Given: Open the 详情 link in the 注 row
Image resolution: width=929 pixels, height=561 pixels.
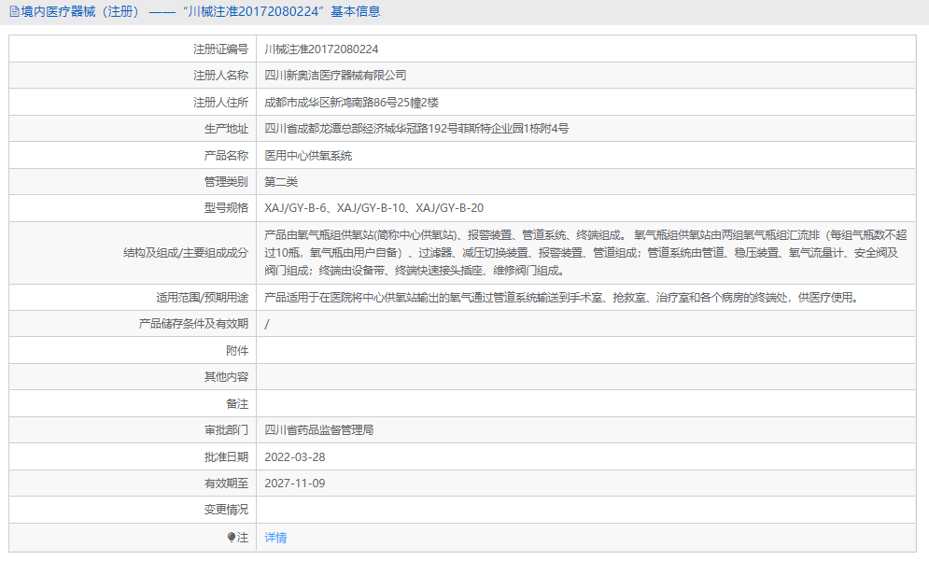Looking at the screenshot, I should 273,538.
